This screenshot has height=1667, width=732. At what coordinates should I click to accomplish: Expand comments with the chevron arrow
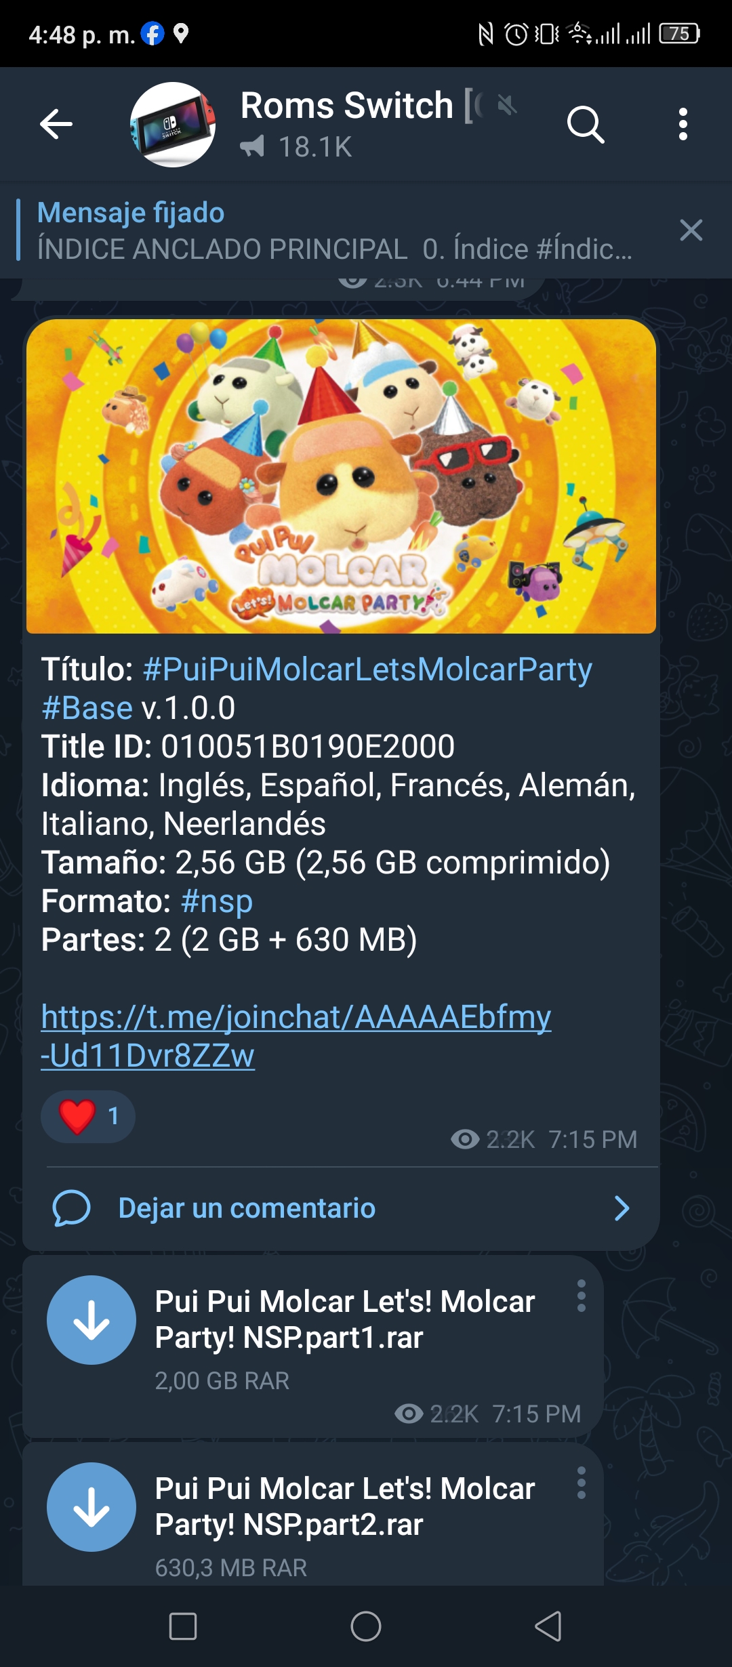[x=622, y=1208]
